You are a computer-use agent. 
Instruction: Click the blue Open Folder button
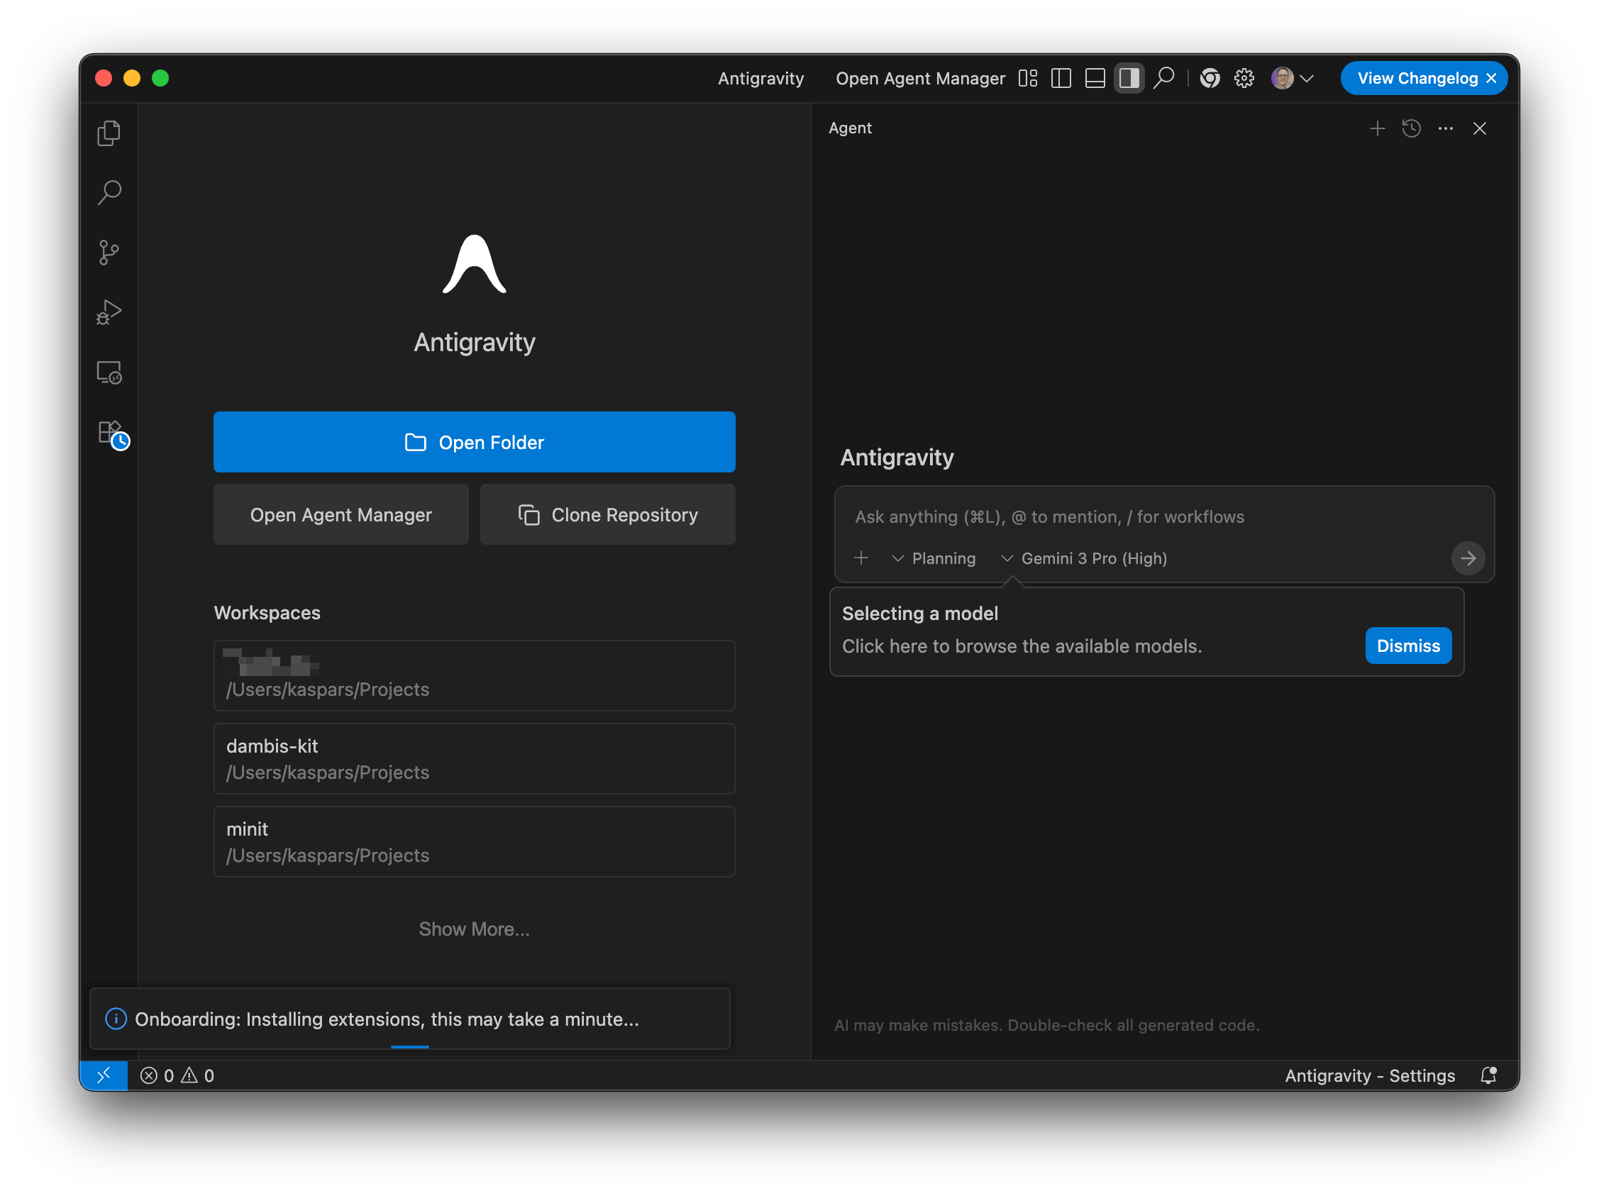coord(474,441)
